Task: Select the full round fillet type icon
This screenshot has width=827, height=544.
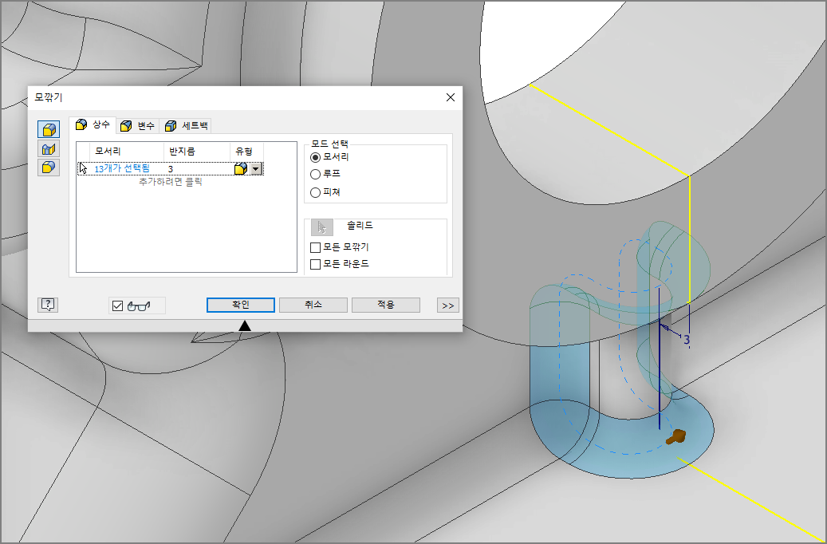Action: (49, 168)
